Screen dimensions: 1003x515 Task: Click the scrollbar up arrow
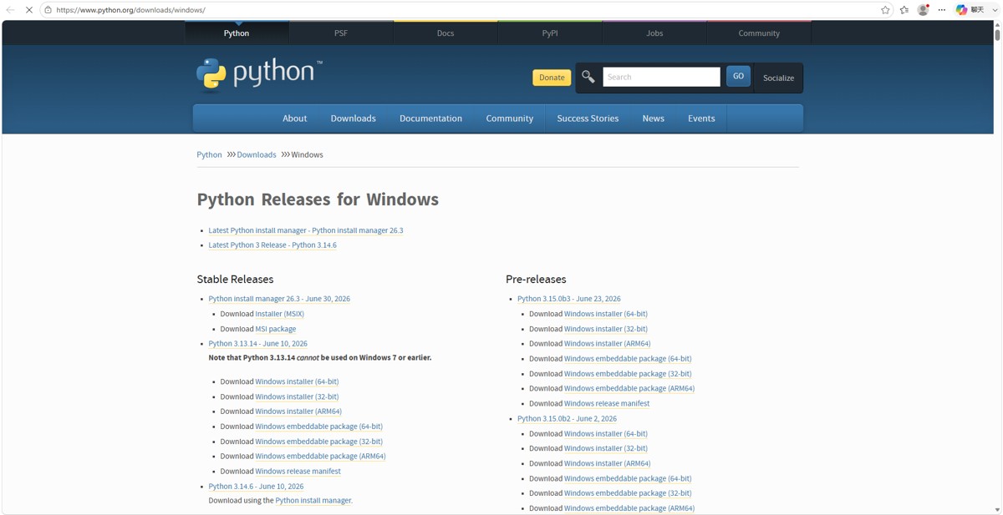(x=997, y=25)
